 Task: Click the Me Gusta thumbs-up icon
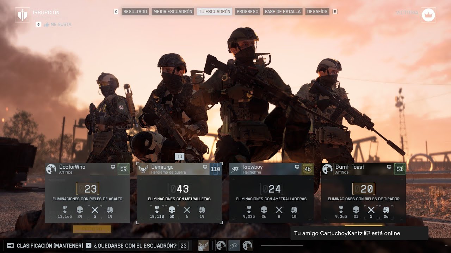[46, 25]
